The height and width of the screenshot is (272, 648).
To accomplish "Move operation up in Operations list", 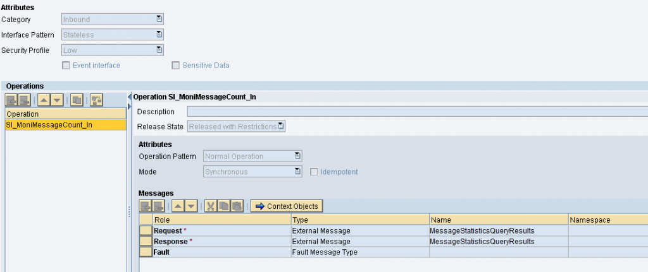I will tap(44, 100).
